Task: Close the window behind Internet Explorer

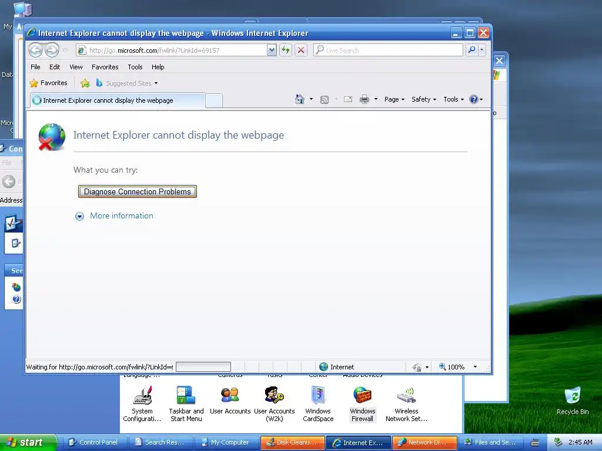Action: point(500,60)
